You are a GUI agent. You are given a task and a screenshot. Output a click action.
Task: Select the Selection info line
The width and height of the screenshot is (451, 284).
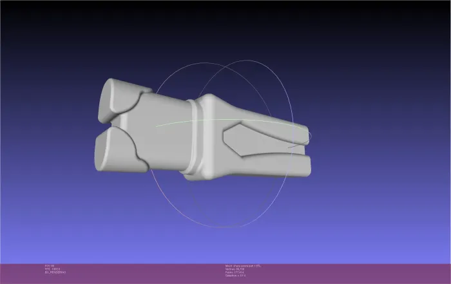(235, 276)
